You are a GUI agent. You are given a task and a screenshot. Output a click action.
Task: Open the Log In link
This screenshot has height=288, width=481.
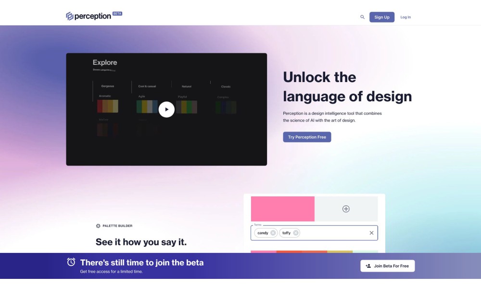click(x=405, y=17)
